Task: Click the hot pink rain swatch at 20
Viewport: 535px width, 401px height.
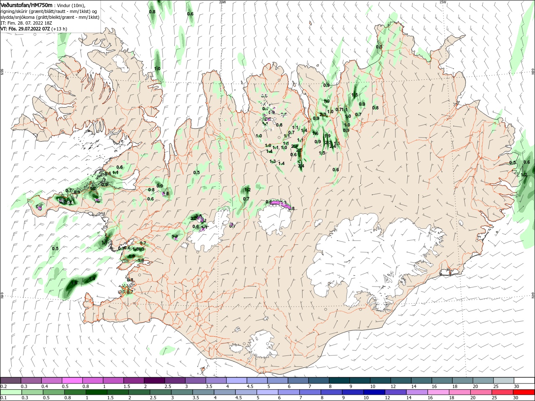Action: (x=481, y=392)
